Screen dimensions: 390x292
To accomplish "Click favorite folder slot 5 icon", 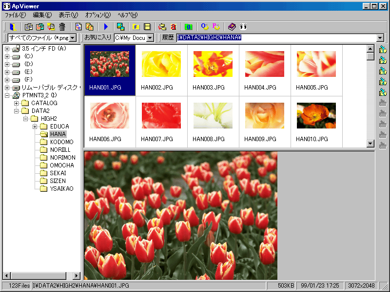I will (x=383, y=92).
